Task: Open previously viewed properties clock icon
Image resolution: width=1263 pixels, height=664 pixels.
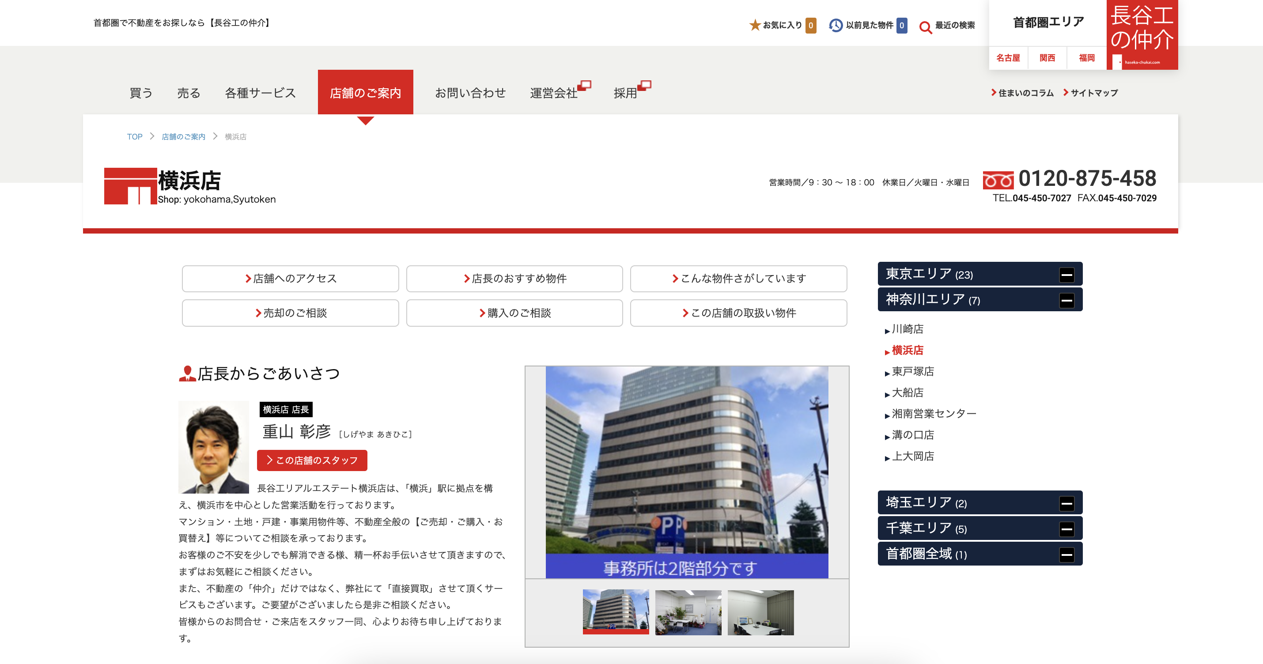Action: [836, 25]
